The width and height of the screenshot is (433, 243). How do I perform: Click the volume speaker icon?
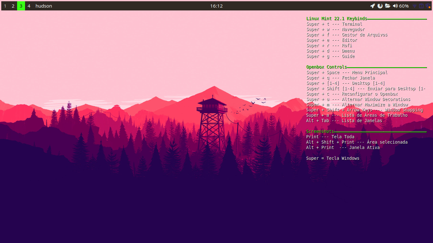395,6
